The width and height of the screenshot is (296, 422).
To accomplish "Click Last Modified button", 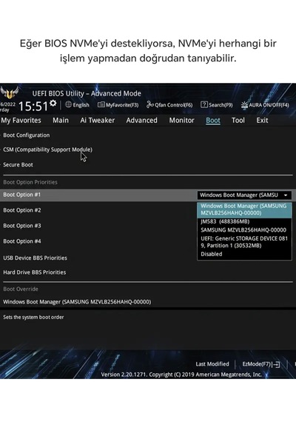I will pos(212,364).
